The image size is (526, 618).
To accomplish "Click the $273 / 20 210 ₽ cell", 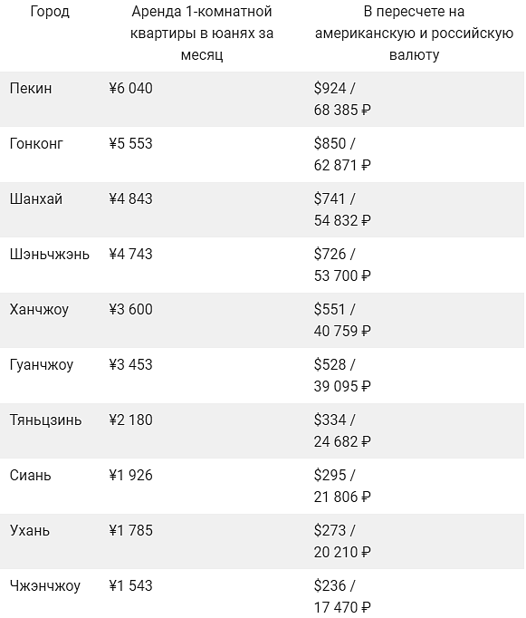I will (x=342, y=541).
